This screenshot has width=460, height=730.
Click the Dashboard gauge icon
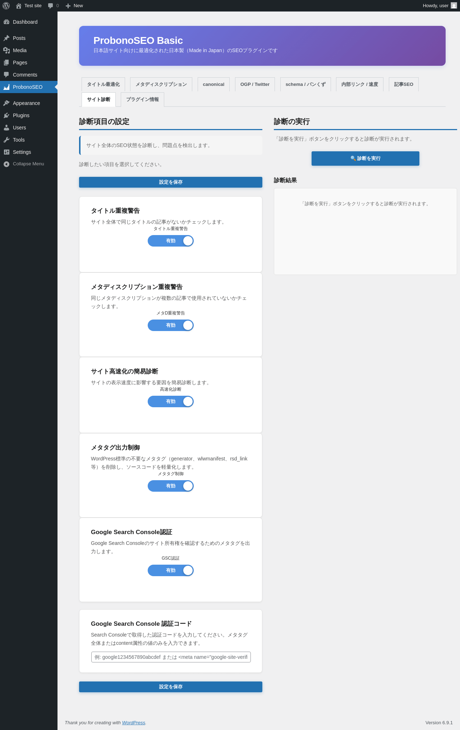pos(6,22)
